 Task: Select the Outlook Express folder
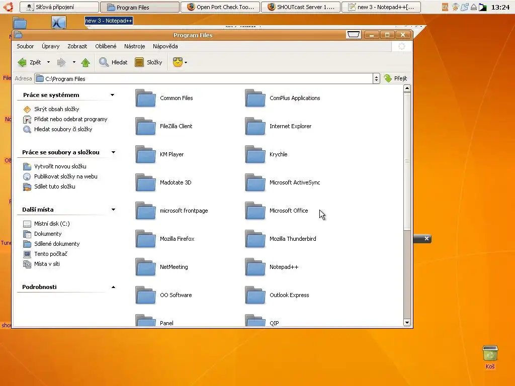click(x=277, y=295)
